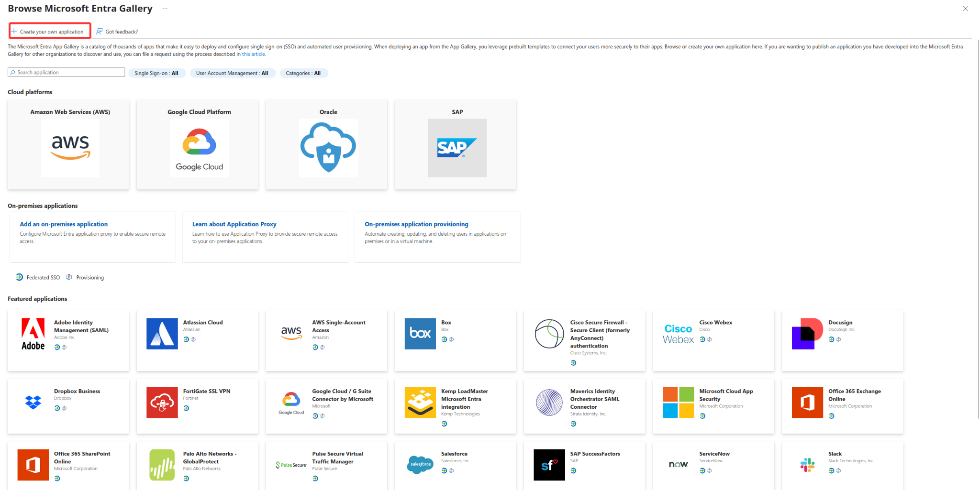
Task: Open the Categories filter
Action: click(303, 73)
